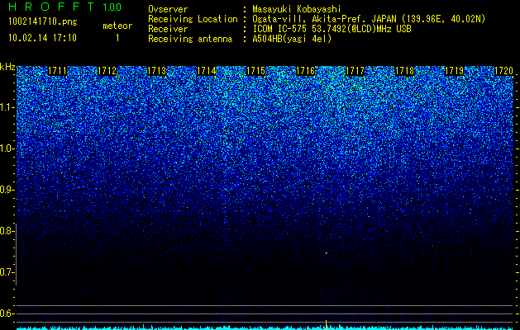Click the meteor label
This screenshot has height=330, width=520.
click(x=117, y=26)
